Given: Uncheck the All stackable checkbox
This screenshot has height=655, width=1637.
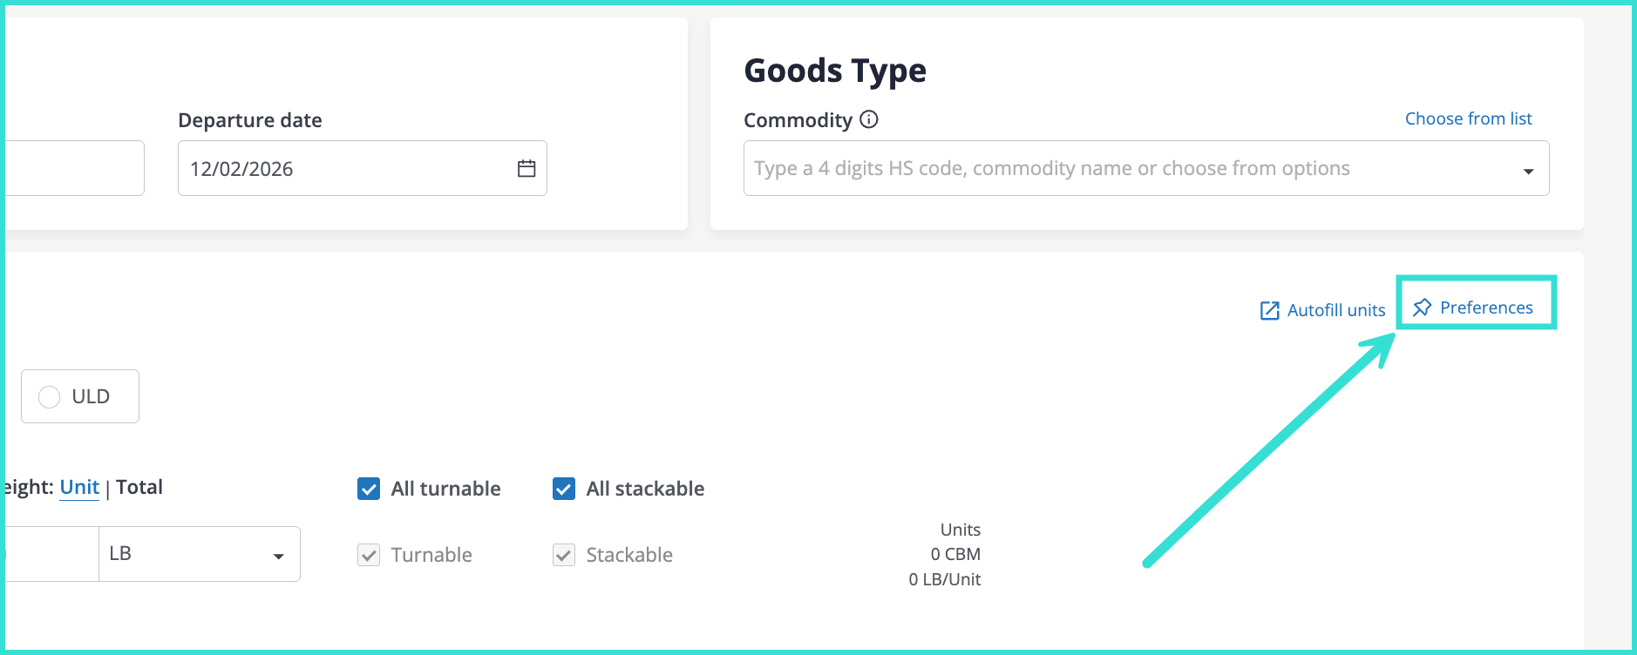Looking at the screenshot, I should click(564, 489).
